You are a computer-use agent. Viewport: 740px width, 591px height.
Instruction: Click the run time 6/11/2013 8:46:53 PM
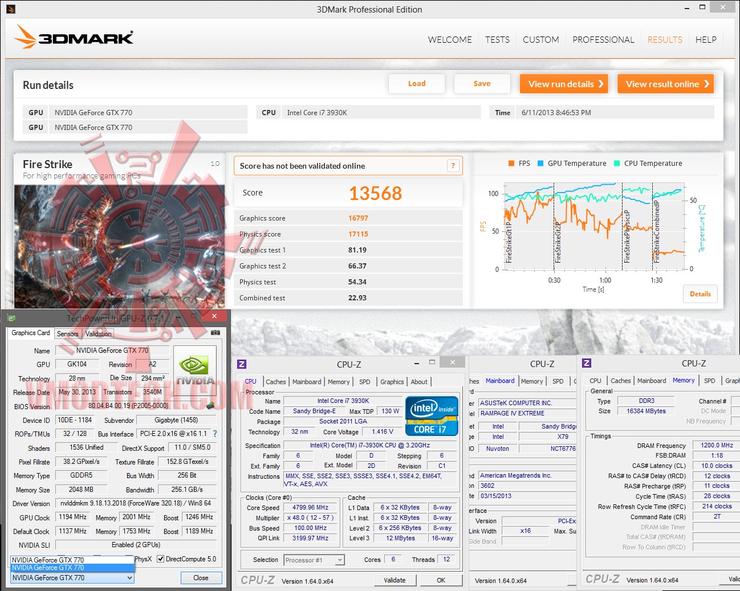pyautogui.click(x=556, y=113)
